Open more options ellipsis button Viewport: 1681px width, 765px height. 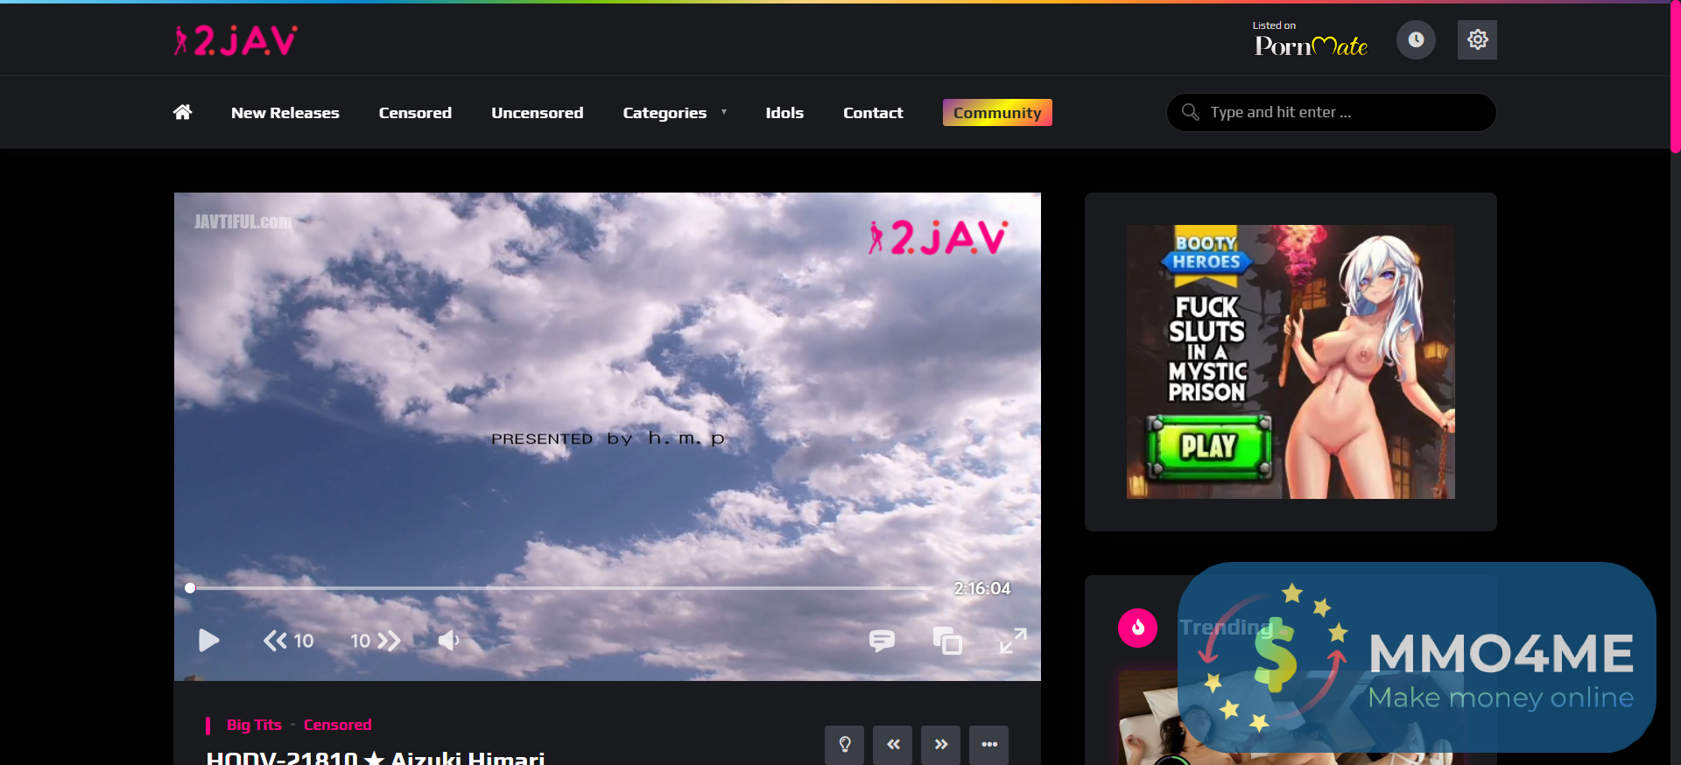point(988,745)
